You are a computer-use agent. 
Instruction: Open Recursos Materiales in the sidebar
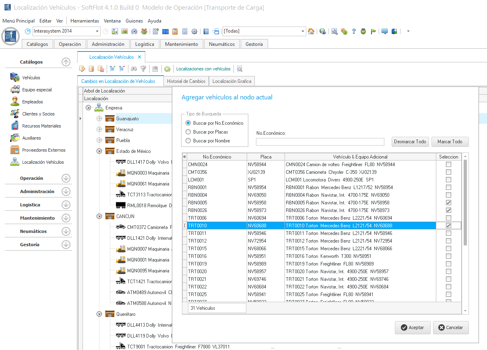[41, 126]
